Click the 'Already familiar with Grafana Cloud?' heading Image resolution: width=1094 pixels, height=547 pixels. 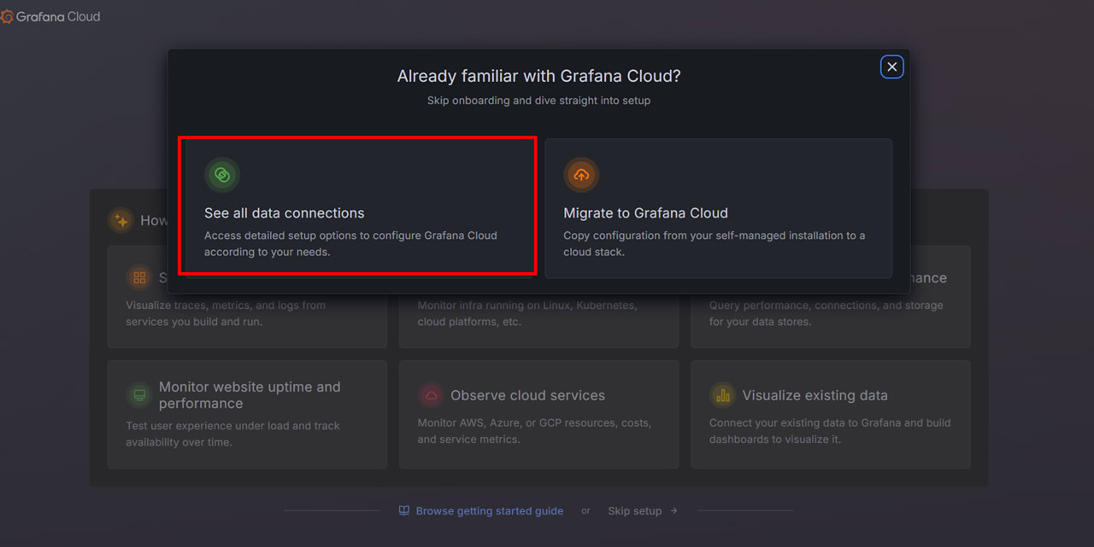point(539,76)
